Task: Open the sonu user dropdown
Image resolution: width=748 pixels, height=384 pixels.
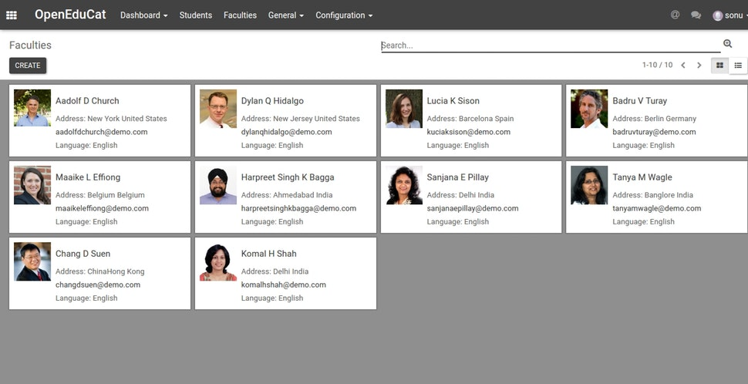Action: tap(730, 15)
